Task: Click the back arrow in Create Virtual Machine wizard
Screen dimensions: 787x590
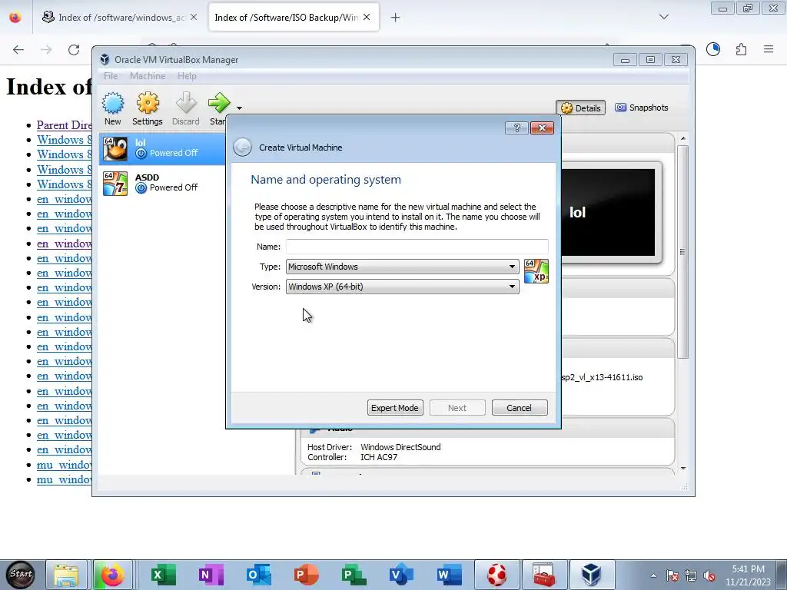Action: pos(242,147)
